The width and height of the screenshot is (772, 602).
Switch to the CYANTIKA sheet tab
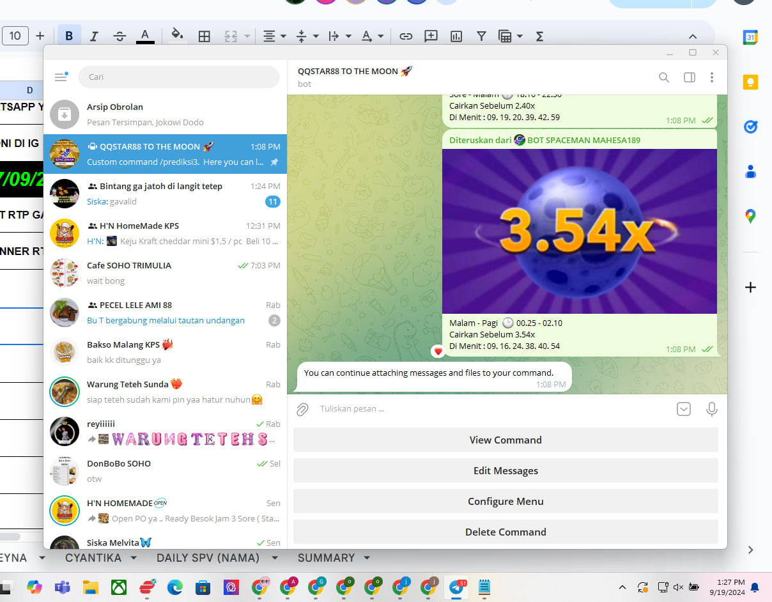pyautogui.click(x=93, y=558)
